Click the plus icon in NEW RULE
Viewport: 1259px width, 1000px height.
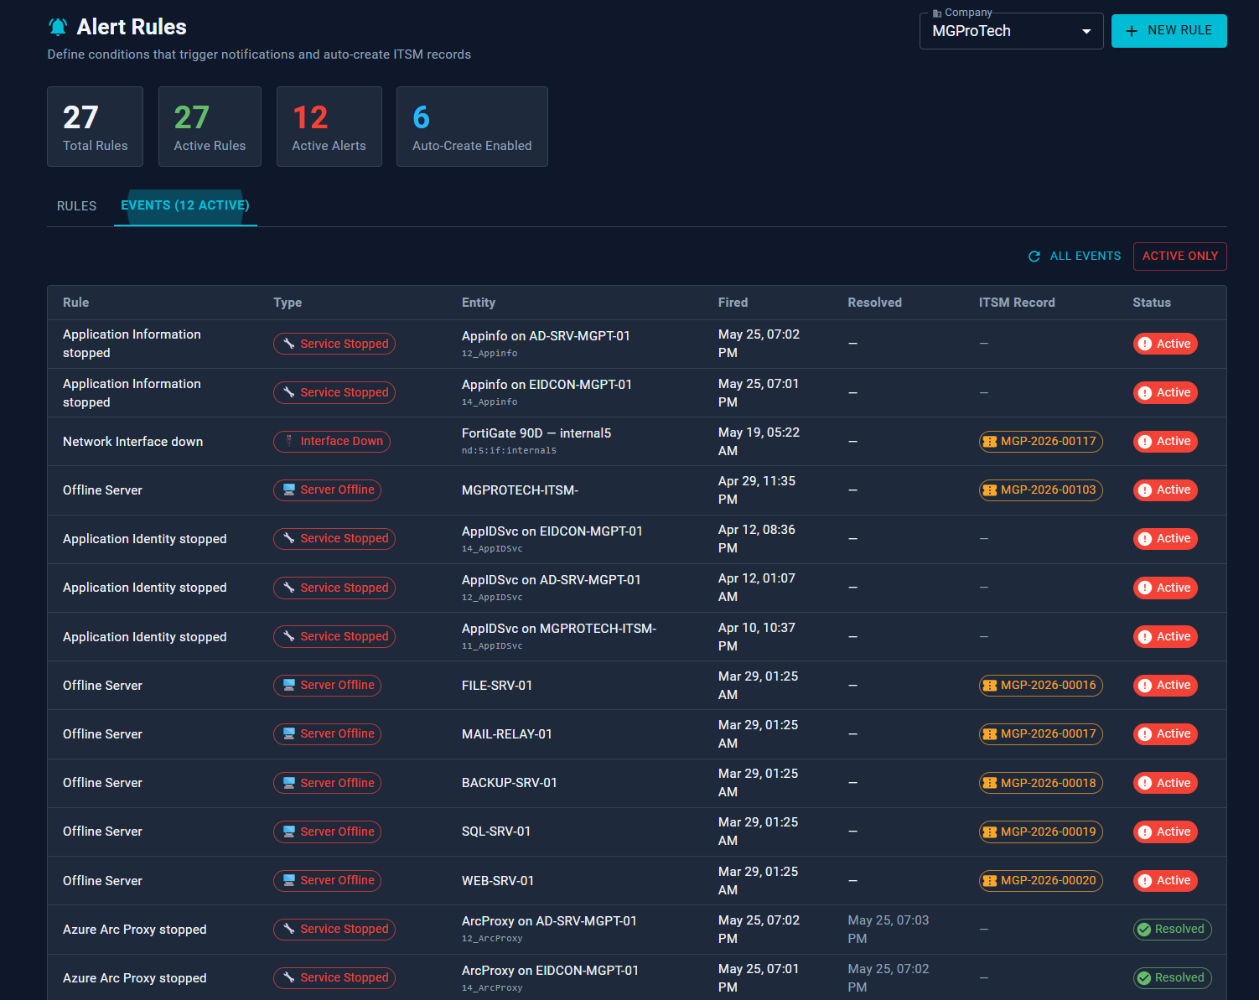[x=1132, y=31]
